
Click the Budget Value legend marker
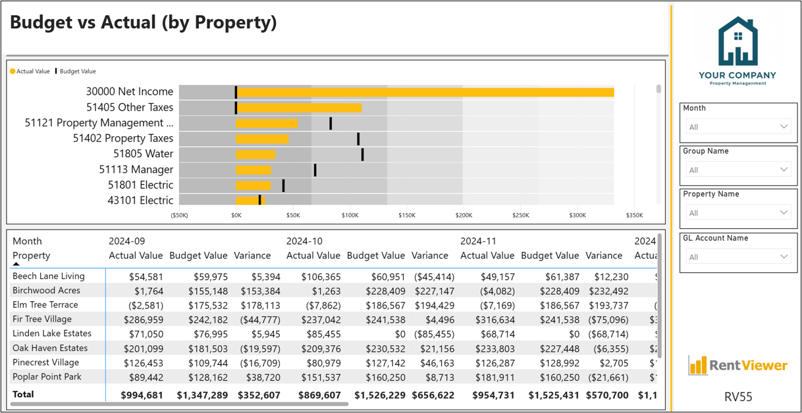click(56, 71)
